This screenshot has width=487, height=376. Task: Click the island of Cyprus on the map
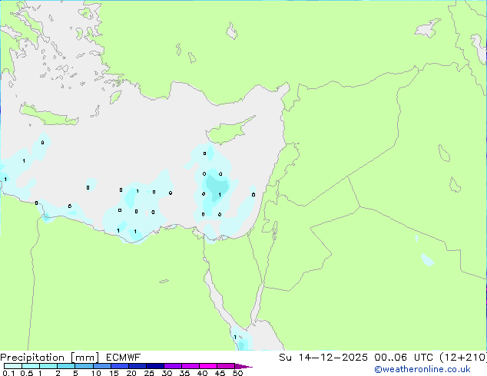tap(228, 132)
